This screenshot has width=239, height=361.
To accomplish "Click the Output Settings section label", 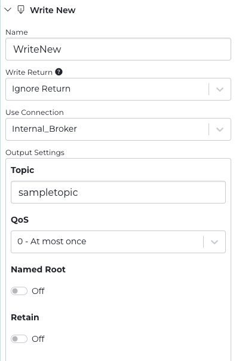I will coord(35,153).
